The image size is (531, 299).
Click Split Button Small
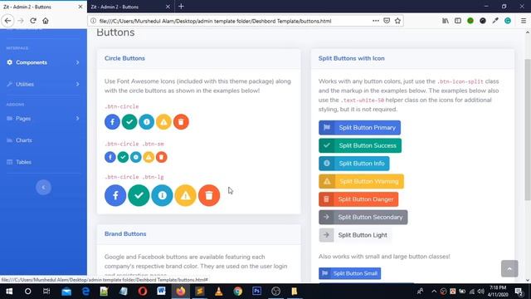(x=349, y=273)
